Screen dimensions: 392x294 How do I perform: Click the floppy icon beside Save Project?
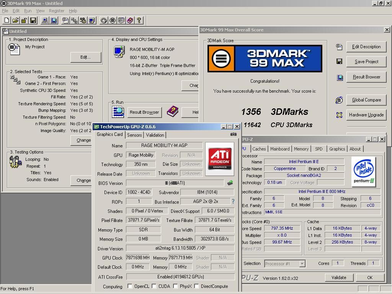point(339,62)
